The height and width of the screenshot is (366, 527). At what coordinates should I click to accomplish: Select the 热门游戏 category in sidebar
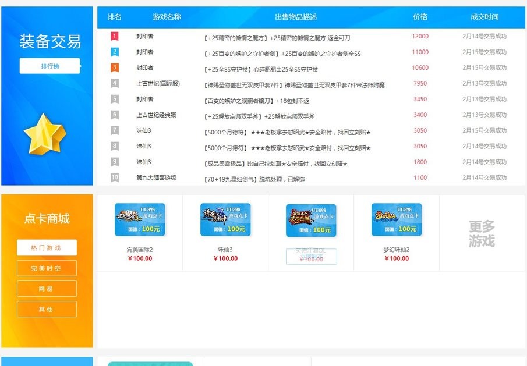point(47,247)
